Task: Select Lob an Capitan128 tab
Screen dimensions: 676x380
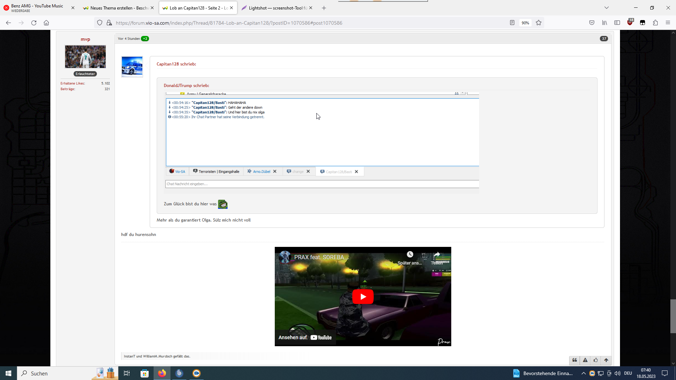Action: 198,8
